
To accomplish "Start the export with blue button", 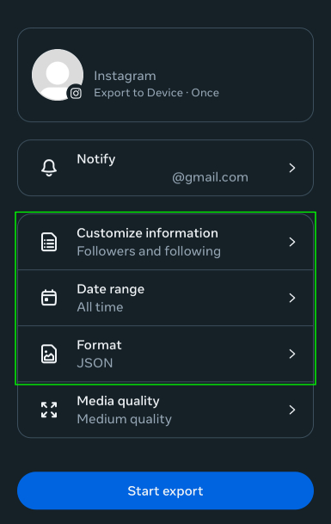I will click(165, 490).
